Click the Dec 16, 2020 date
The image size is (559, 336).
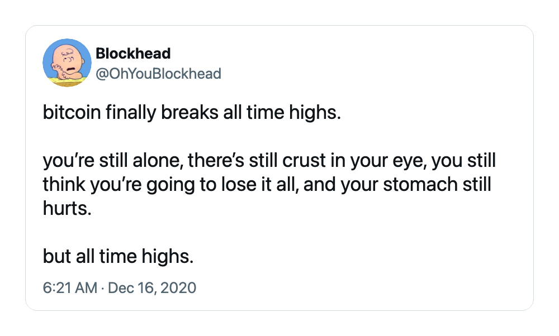click(x=152, y=287)
